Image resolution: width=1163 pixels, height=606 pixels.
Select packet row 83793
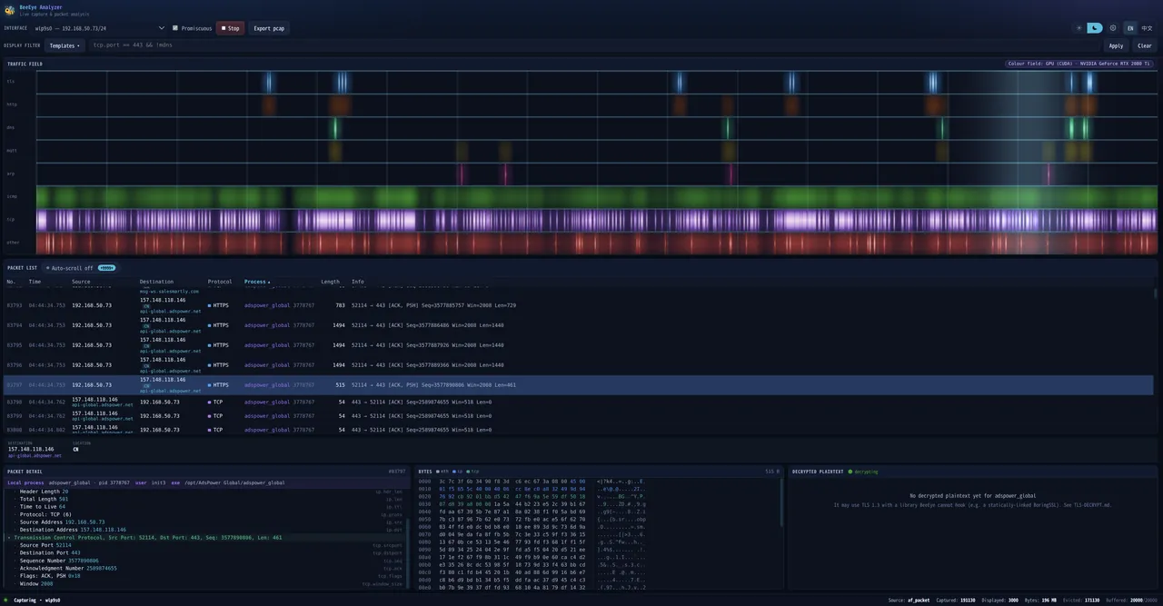pyautogui.click(x=580, y=305)
